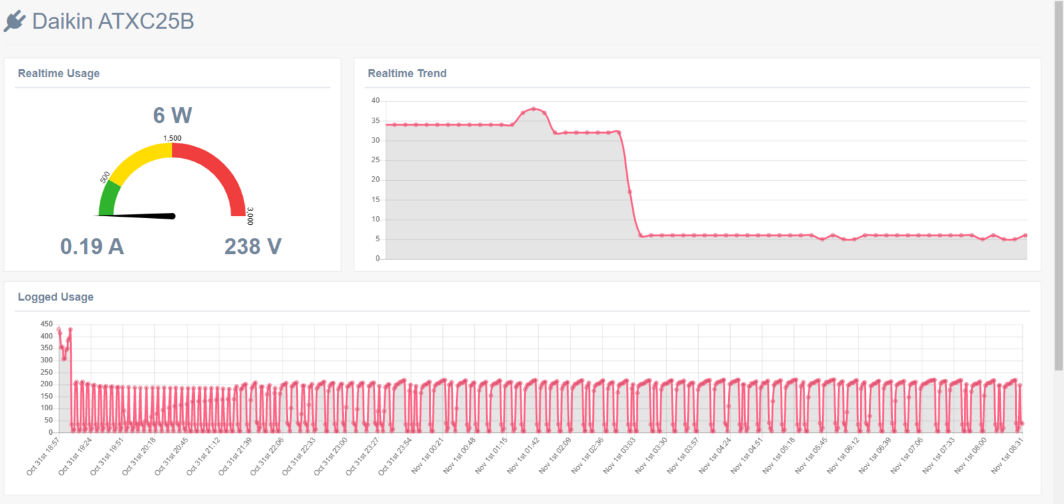Click the Nov 1st 04:51 time label
The height and width of the screenshot is (504, 1064).
[747, 456]
